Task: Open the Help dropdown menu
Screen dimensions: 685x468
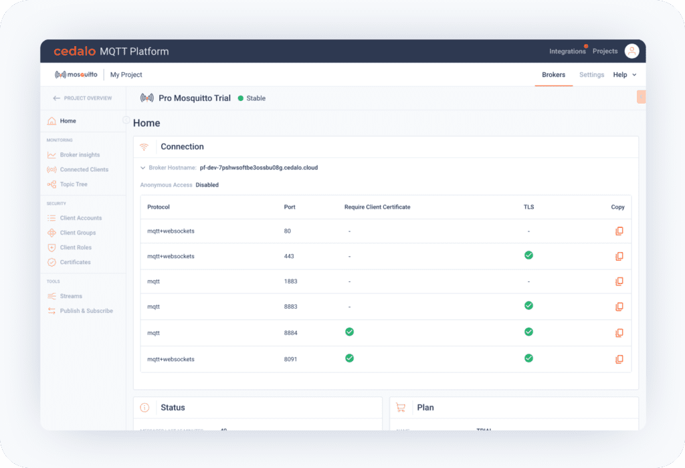Action: click(625, 75)
